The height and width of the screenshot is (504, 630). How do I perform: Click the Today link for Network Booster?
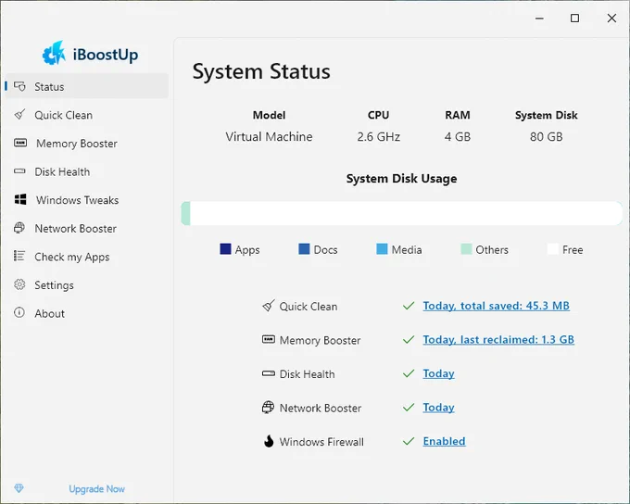click(439, 407)
